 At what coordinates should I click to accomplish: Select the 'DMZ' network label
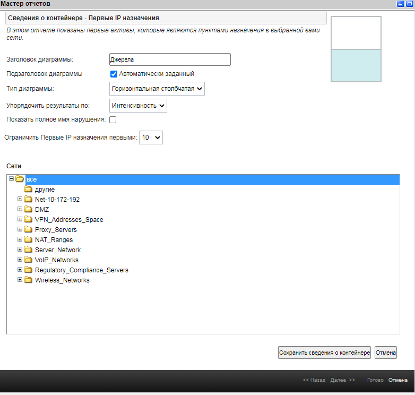point(42,209)
